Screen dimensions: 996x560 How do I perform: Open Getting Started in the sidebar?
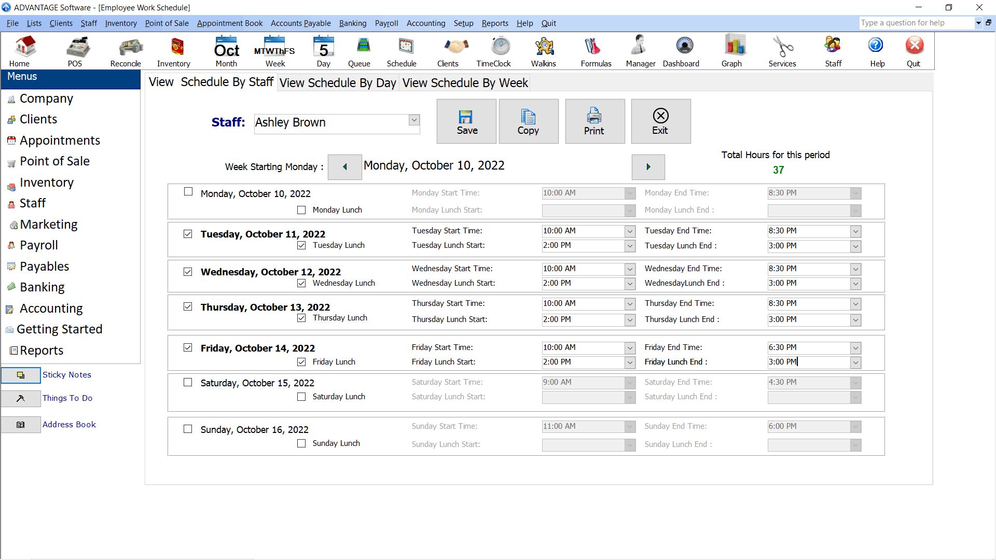click(59, 329)
